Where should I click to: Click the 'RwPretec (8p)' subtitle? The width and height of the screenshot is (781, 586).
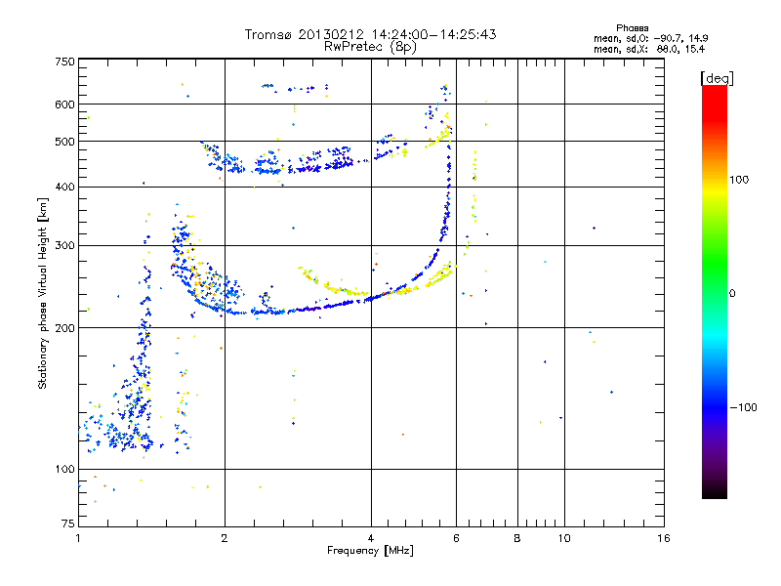click(370, 47)
